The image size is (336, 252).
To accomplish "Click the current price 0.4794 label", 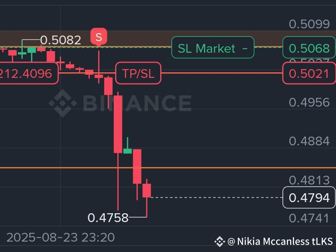I will (x=309, y=197).
